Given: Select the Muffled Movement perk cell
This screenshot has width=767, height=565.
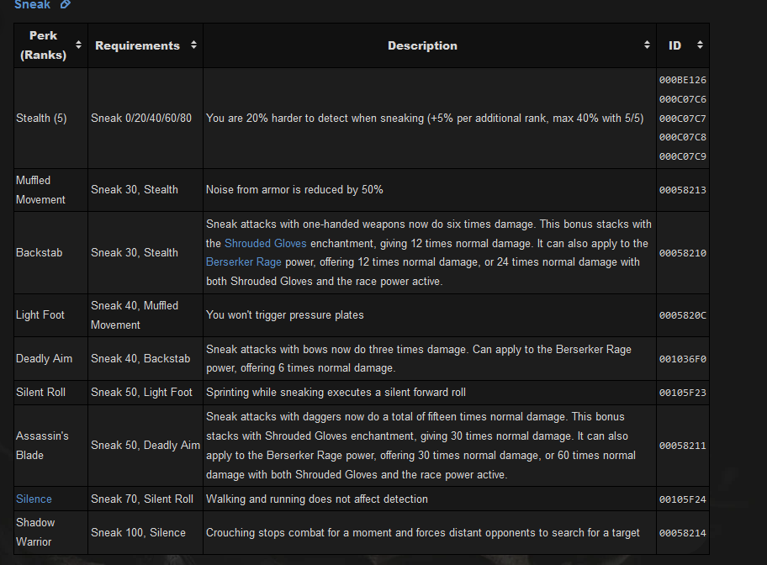Looking at the screenshot, I should click(x=50, y=190).
